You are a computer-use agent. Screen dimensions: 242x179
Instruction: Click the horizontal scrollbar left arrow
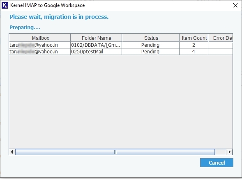pos(12,152)
